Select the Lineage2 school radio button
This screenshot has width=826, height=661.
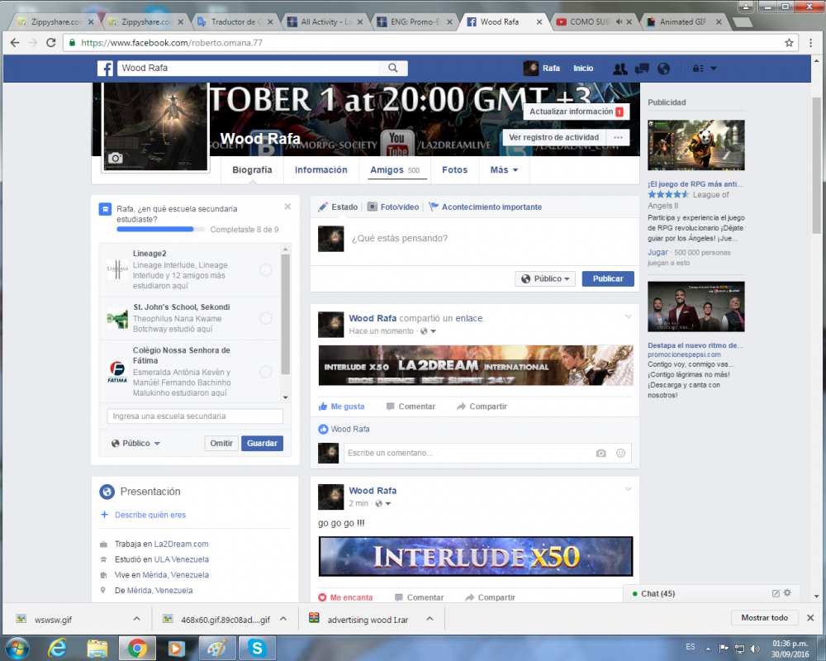266,270
